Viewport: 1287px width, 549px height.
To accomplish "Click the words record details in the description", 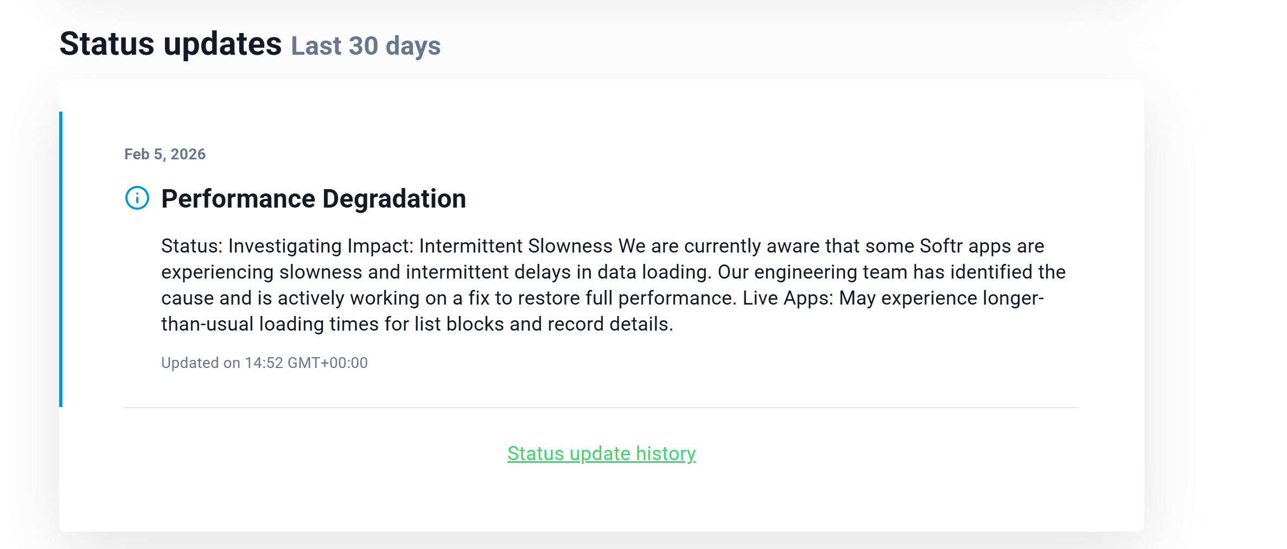I will pos(610,324).
